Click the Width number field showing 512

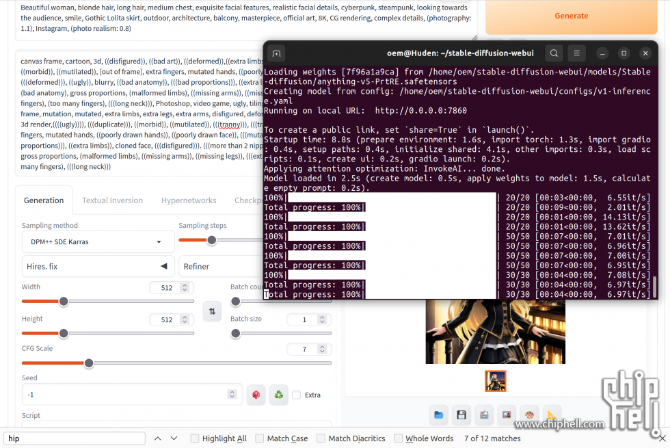[x=172, y=288]
